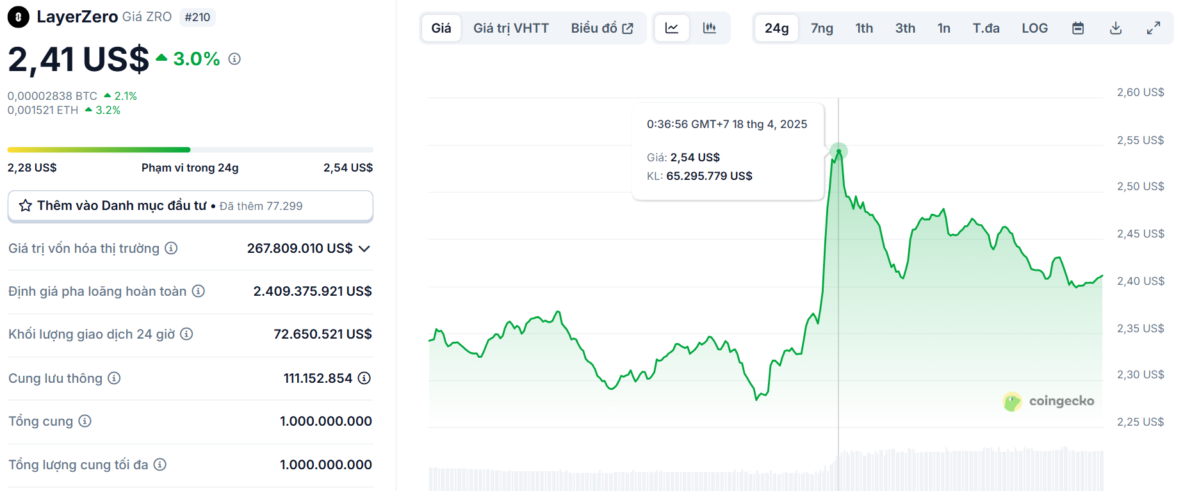Download the chart data
The width and height of the screenshot is (1183, 491).
pyautogui.click(x=1116, y=28)
